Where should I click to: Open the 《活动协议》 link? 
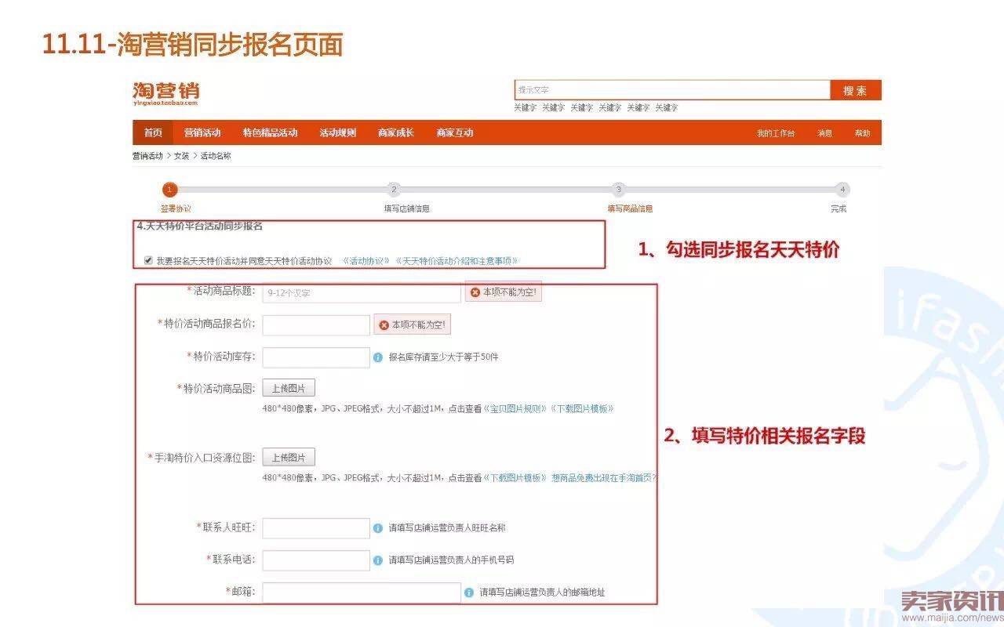point(366,261)
